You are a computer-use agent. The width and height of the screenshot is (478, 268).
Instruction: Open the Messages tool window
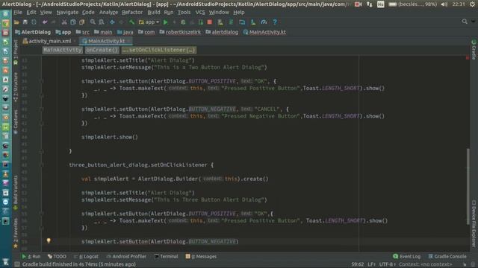[201, 256]
